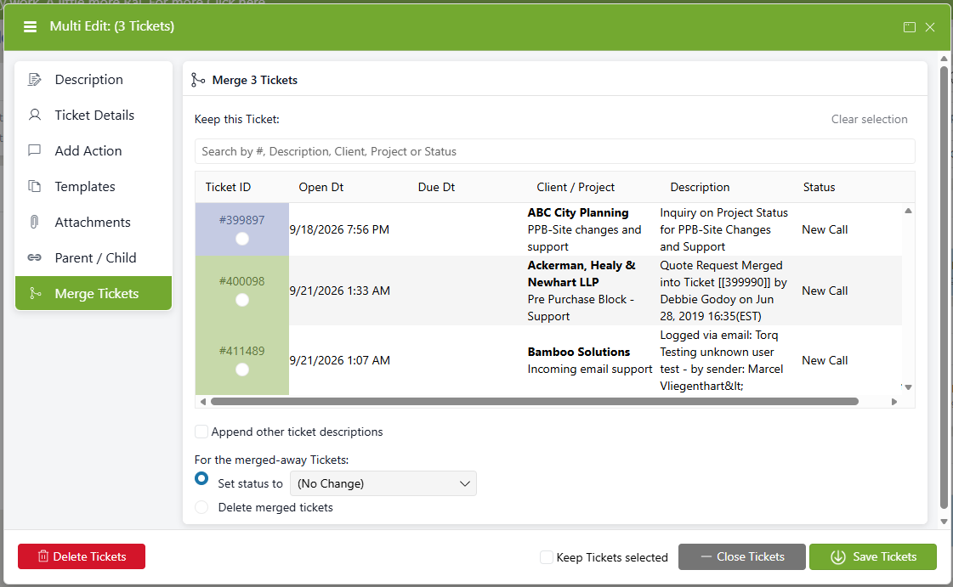953x587 pixels.
Task: Click the Templates copy icon
Action: coord(35,186)
